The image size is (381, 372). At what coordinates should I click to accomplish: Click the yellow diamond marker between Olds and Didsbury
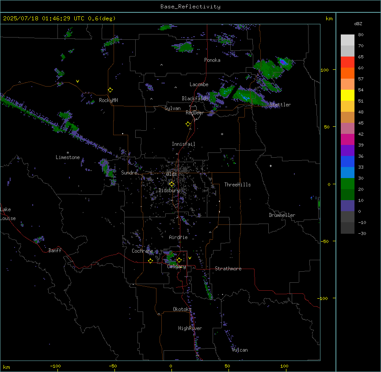(172, 184)
